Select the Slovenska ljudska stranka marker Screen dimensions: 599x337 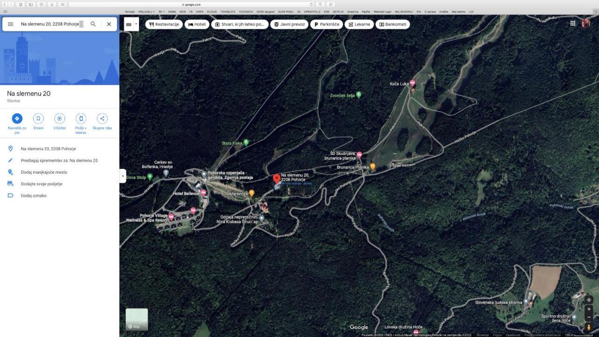click(526, 302)
